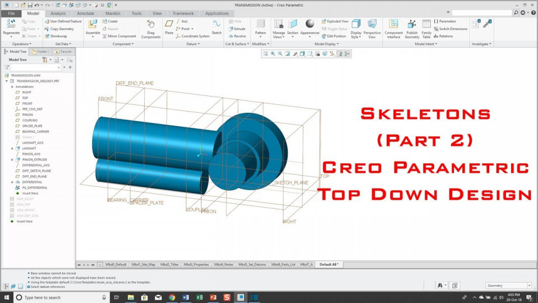This screenshot has height=303, width=538.
Task: Expand the Get Data group dropdown
Action: point(63,44)
